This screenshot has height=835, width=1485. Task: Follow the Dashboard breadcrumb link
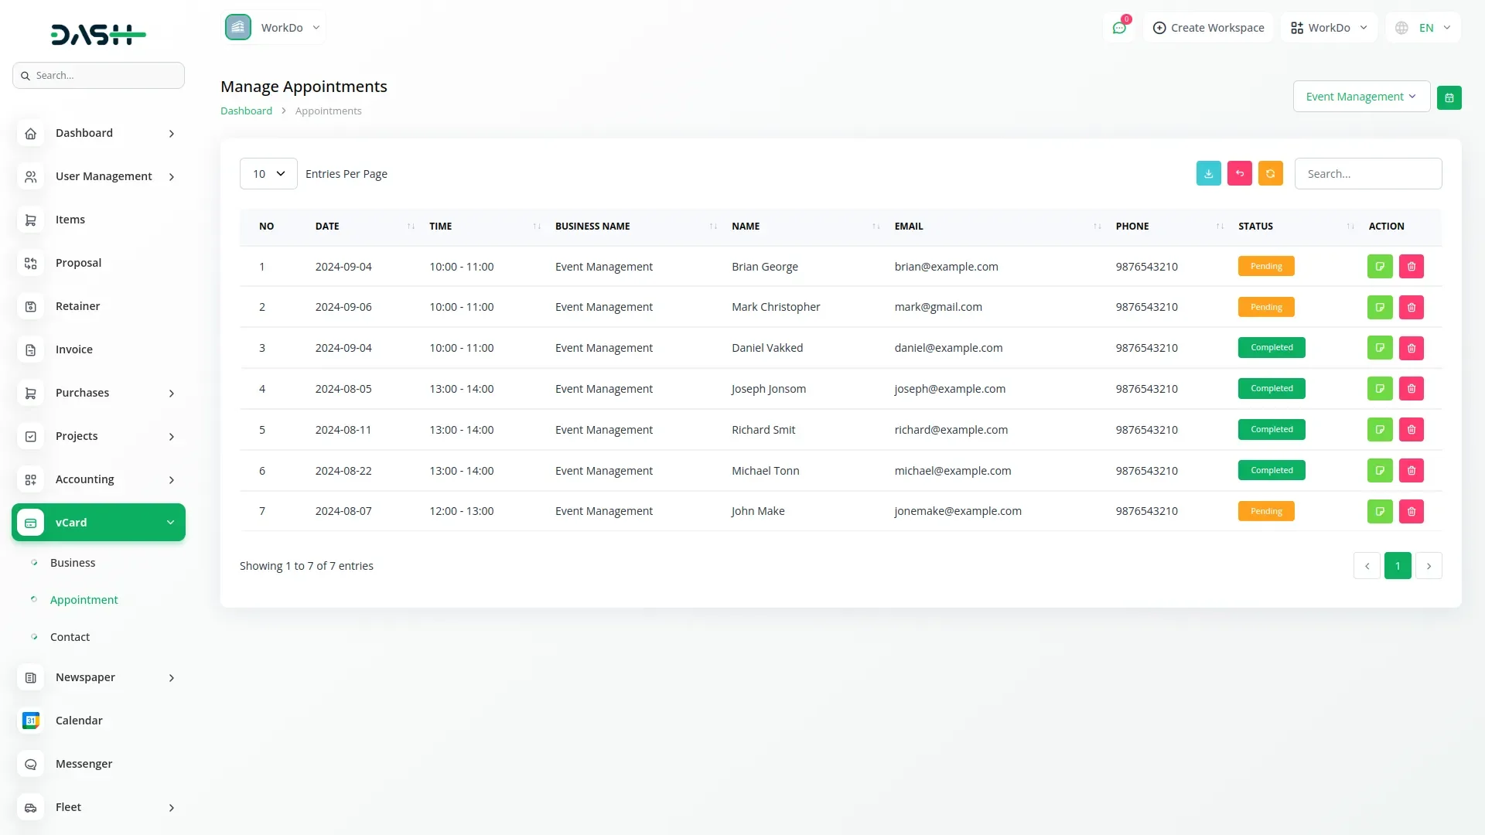click(x=246, y=111)
